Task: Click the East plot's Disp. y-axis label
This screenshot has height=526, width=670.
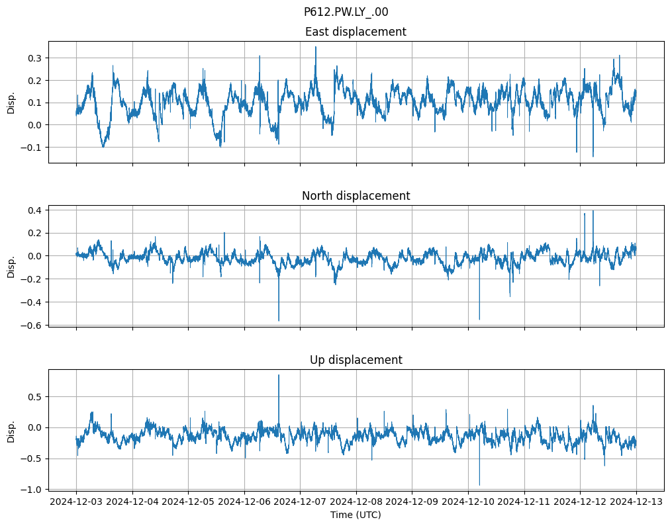Action: pyautogui.click(x=11, y=102)
